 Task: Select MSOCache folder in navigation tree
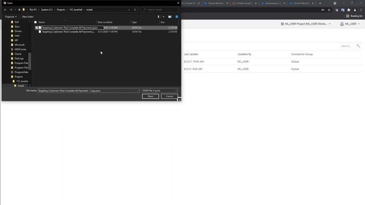pyautogui.click(x=20, y=50)
